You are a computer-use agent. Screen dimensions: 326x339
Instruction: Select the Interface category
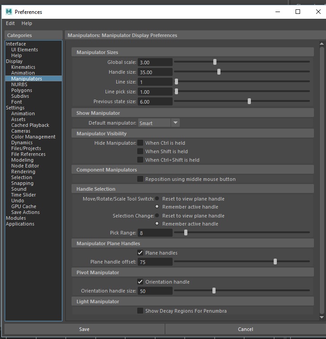(x=16, y=44)
